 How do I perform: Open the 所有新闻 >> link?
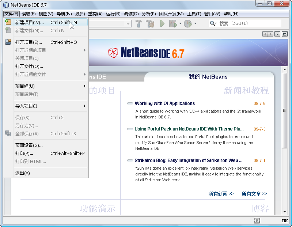coord(221,194)
